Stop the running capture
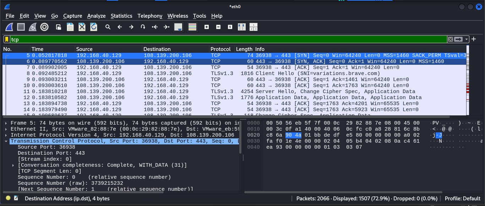This screenshot has height=206, width=485. click(21, 27)
